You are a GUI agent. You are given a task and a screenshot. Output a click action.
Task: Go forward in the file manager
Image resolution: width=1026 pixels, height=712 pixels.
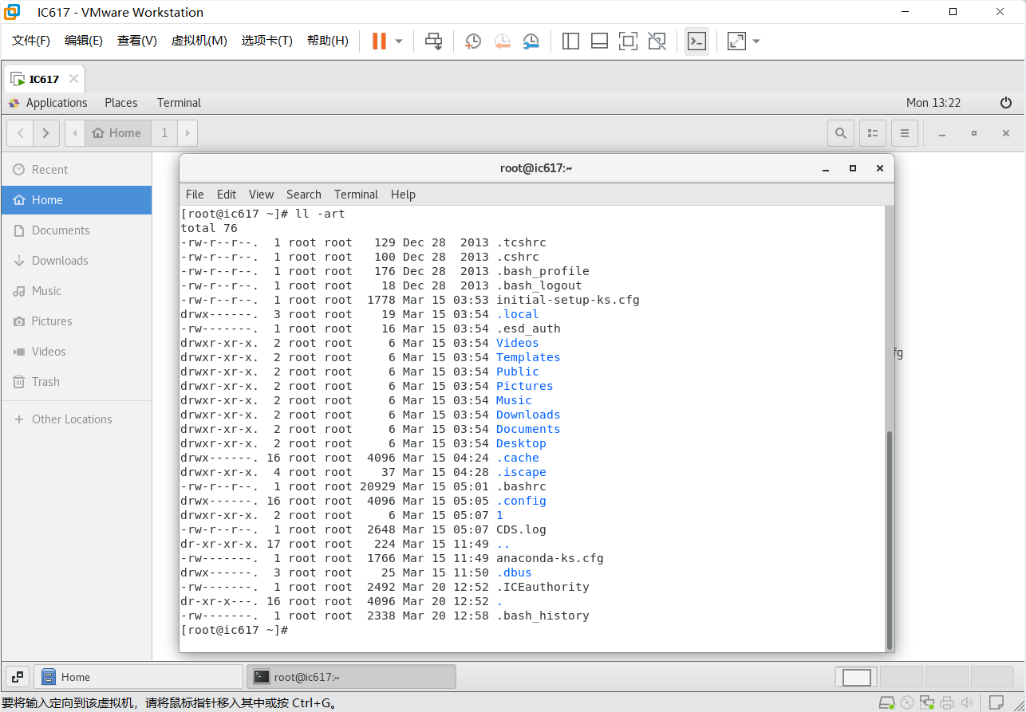pyautogui.click(x=46, y=133)
